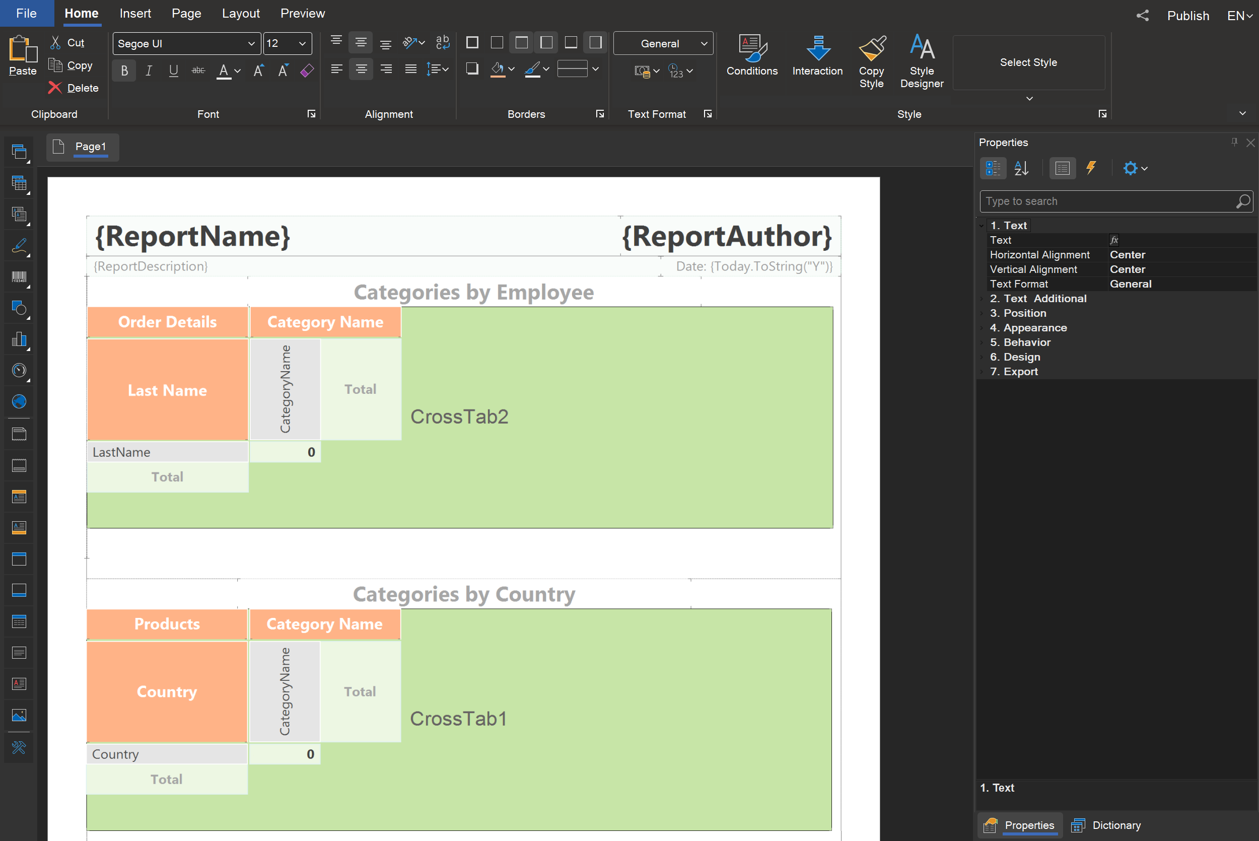
Task: Click the search magnifier in Properties
Action: pos(1242,201)
